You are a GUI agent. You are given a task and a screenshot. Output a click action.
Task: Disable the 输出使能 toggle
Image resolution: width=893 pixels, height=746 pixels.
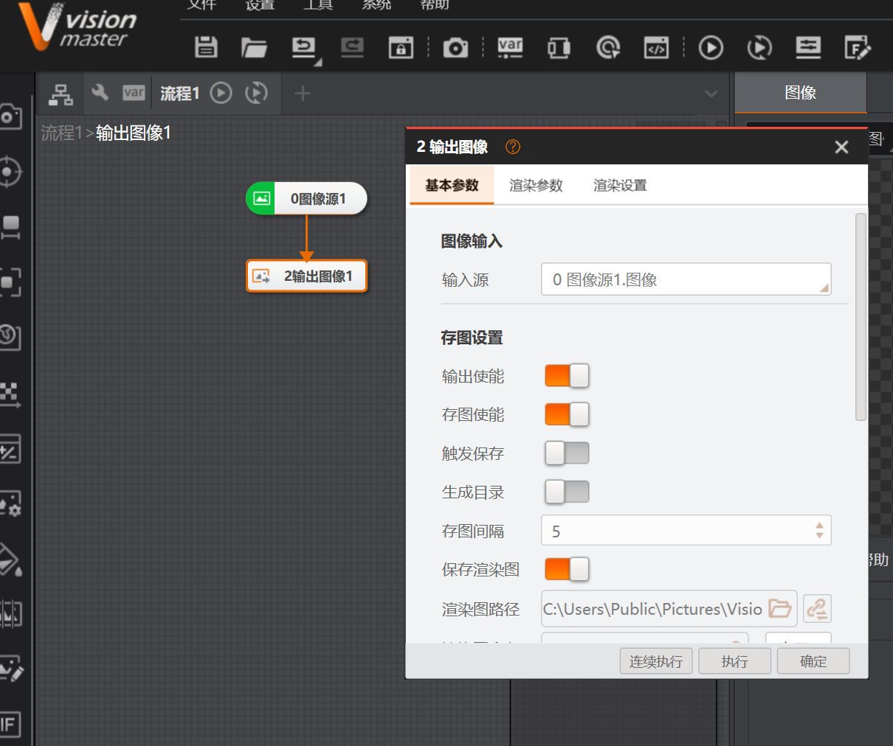(567, 376)
